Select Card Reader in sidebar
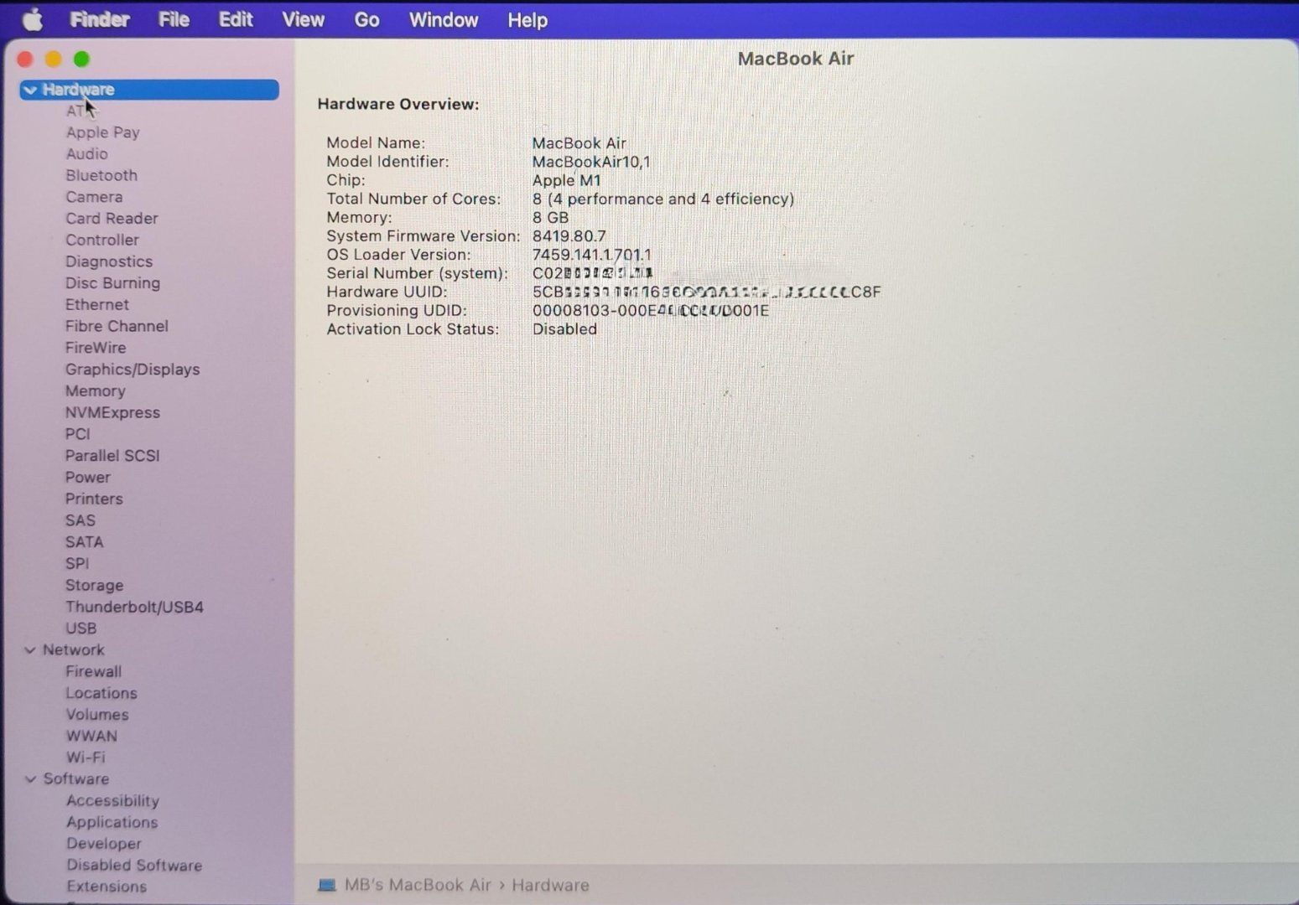This screenshot has width=1299, height=905. 112,219
